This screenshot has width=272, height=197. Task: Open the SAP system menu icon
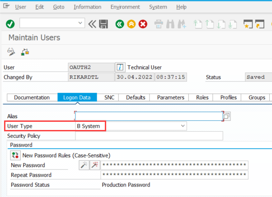click(6, 6)
